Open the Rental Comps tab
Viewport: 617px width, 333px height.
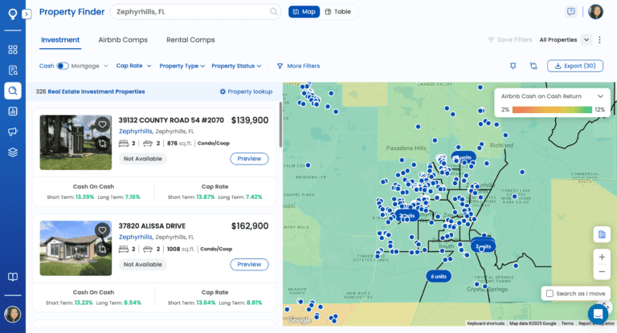click(190, 39)
